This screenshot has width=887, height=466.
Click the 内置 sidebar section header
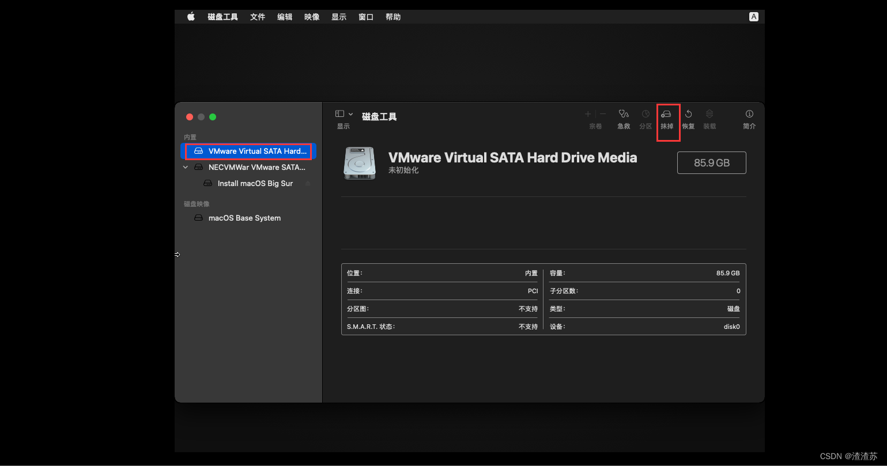click(190, 137)
